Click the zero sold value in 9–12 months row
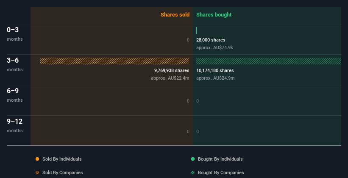 188,131
